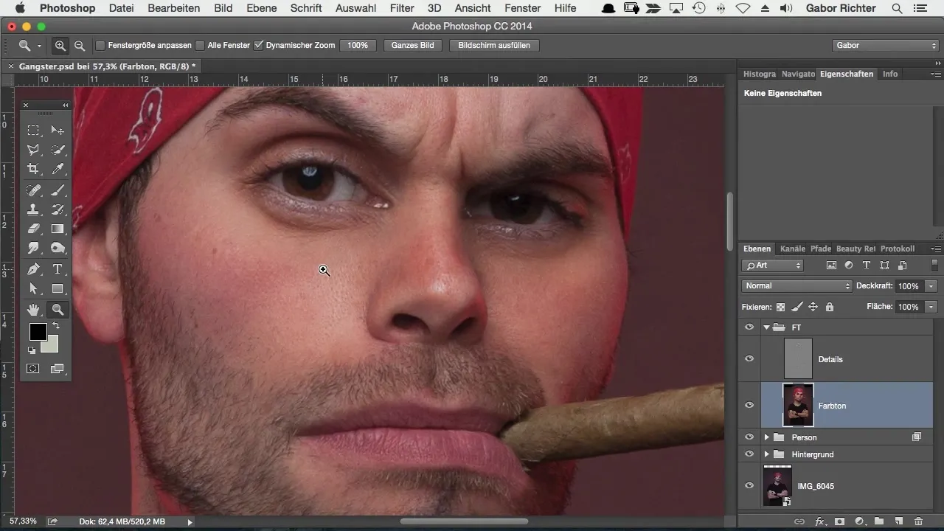The height and width of the screenshot is (531, 944).
Task: Select the Path Selection tool
Action: pyautogui.click(x=33, y=288)
